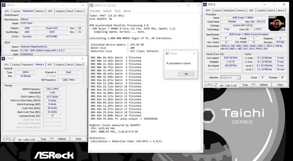Open About menu in GPUPI

tap(127, 11)
